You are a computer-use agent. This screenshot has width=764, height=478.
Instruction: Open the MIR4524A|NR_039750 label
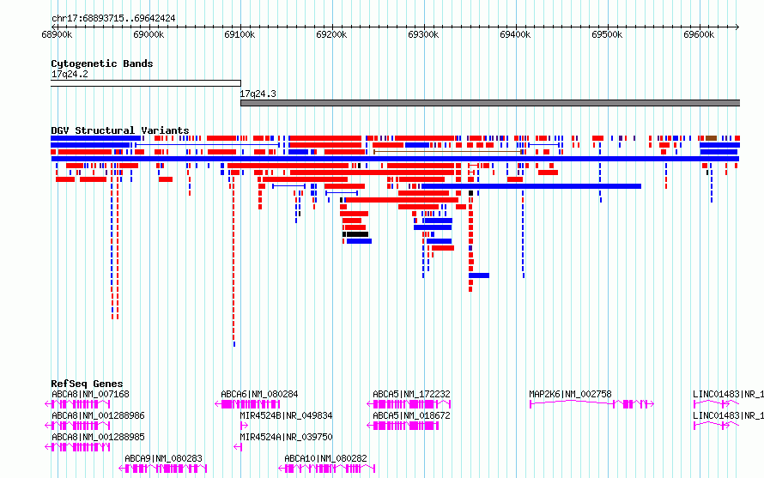[x=286, y=437]
